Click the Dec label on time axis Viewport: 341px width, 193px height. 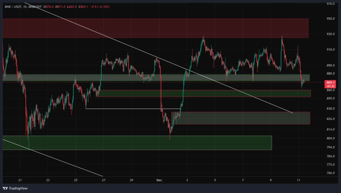159,180
